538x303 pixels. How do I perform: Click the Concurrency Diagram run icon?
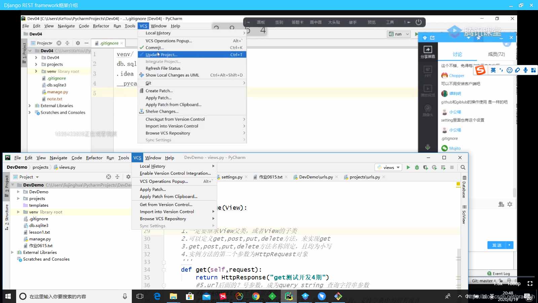(x=443, y=167)
